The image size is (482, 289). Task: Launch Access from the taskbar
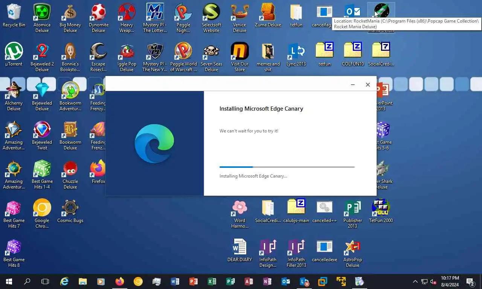249,281
